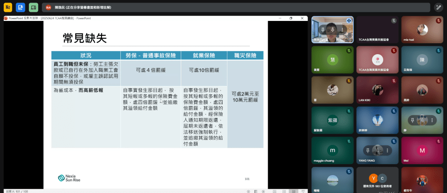
Task: Open the annotation pen tool at top right
Action: tap(438, 7)
